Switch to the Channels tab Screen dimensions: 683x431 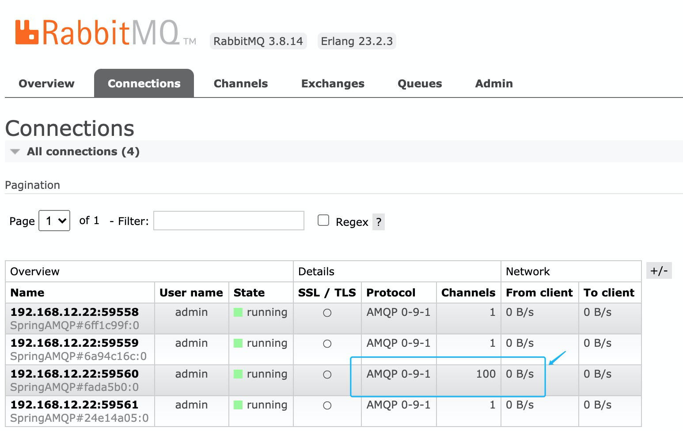240,83
